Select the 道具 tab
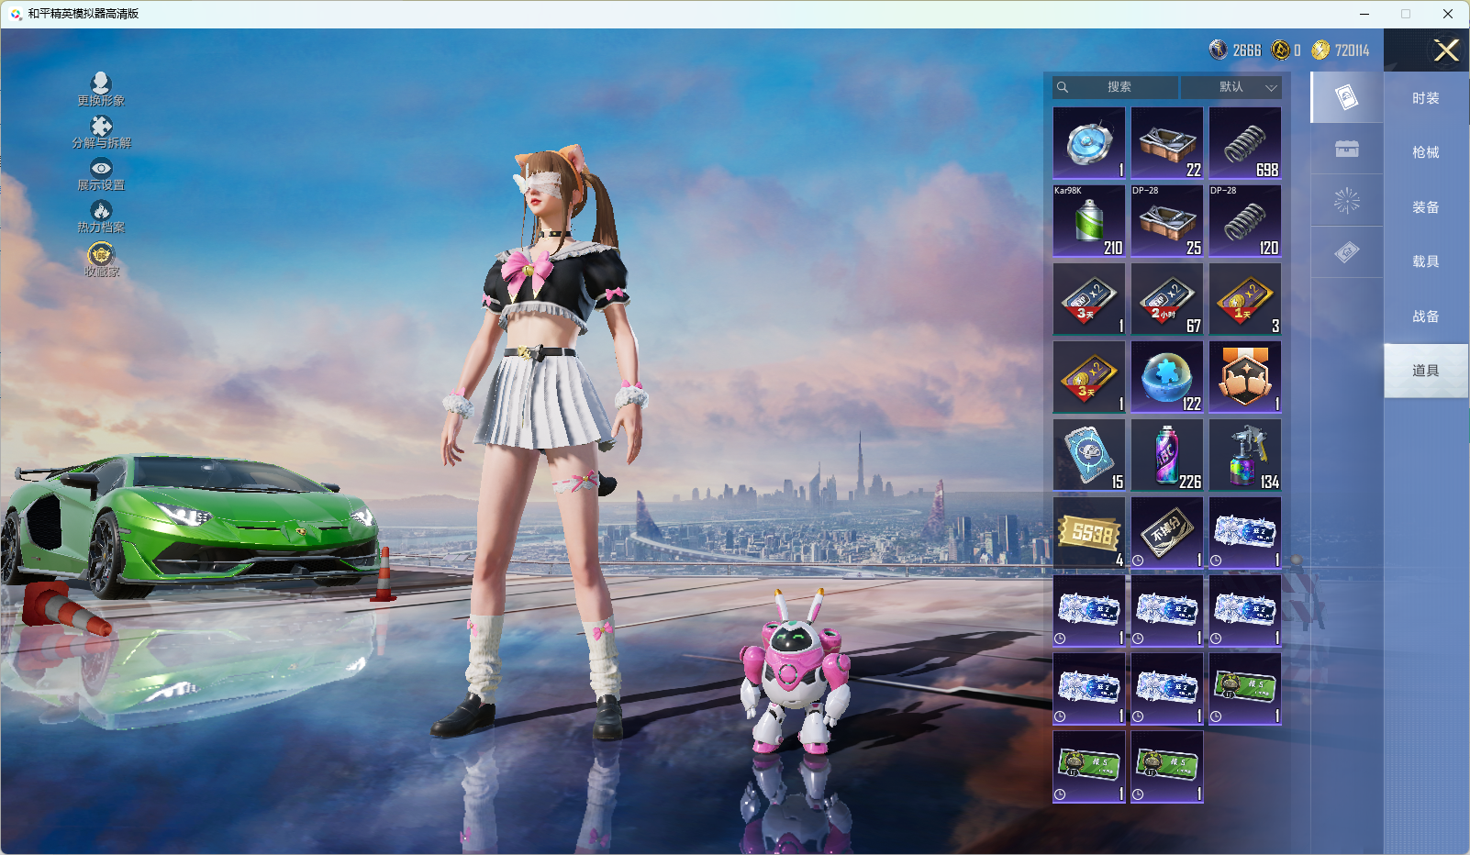This screenshot has width=1470, height=855. tap(1426, 371)
